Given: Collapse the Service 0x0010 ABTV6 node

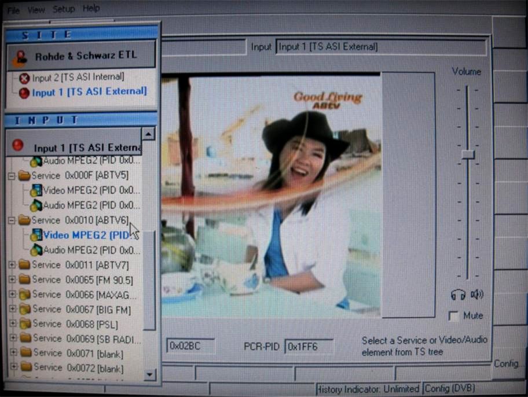Looking at the screenshot, I should point(11,220).
